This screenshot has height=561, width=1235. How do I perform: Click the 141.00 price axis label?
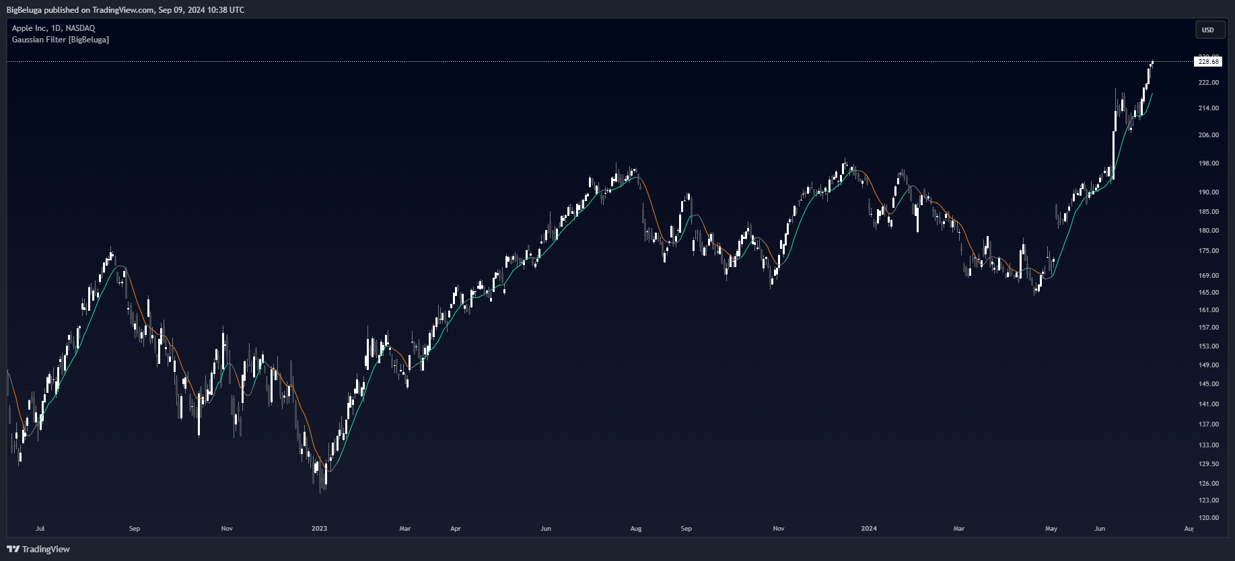(1209, 404)
